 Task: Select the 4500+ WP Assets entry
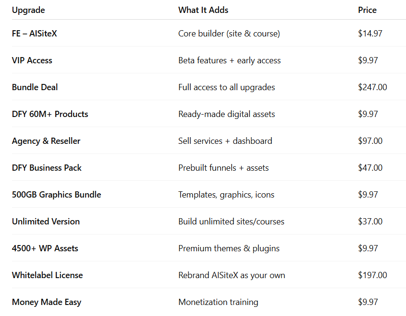[x=45, y=248]
